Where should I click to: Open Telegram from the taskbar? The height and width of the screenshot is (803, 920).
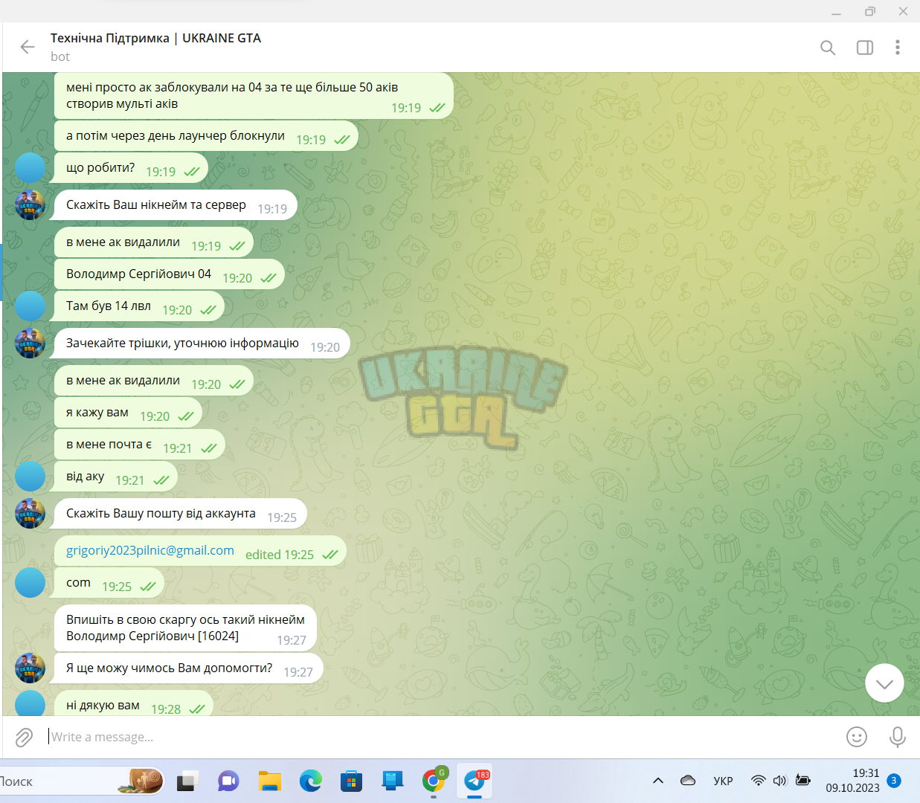tap(475, 781)
